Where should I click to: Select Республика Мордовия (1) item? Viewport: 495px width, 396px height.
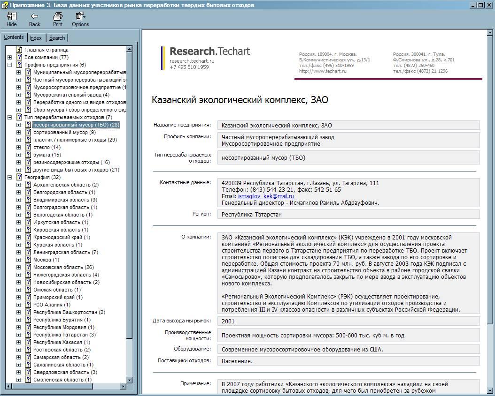64,327
